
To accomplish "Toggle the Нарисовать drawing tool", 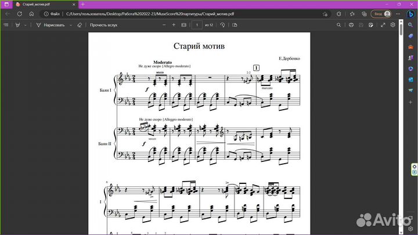I will click(x=52, y=25).
